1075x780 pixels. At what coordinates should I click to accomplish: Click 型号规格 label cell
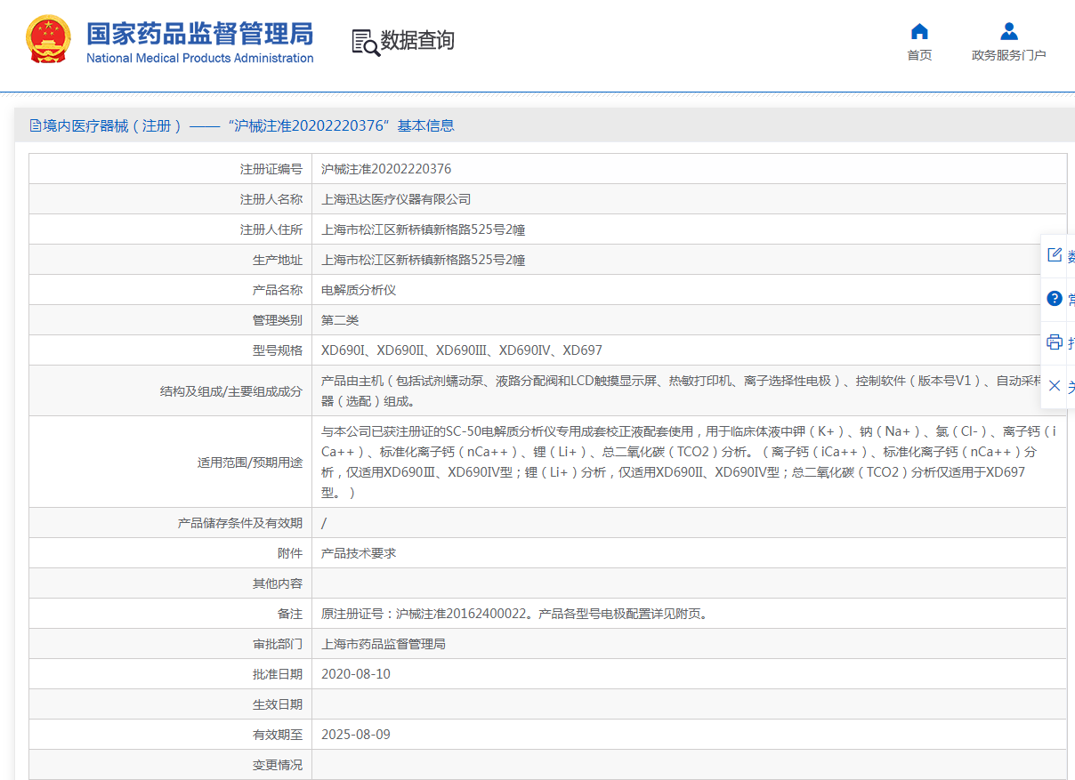[x=170, y=350]
